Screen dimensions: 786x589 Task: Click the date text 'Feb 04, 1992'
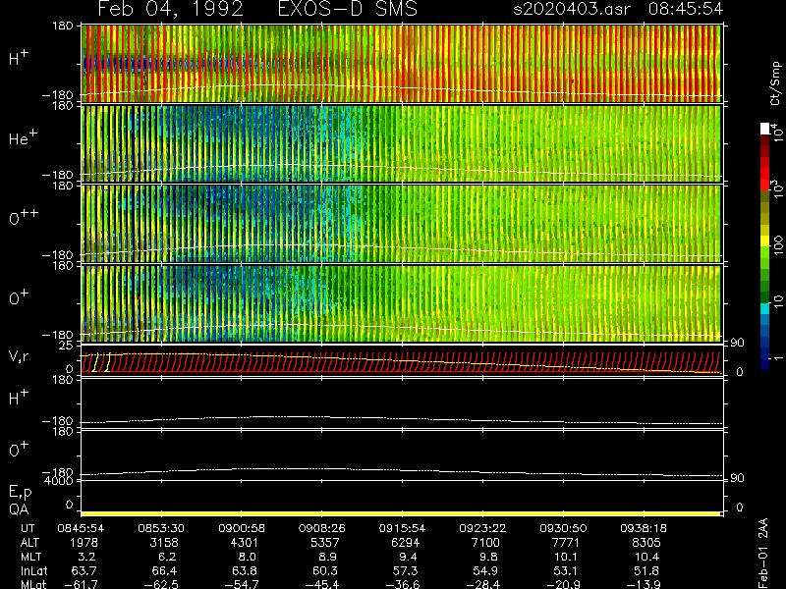(x=170, y=9)
